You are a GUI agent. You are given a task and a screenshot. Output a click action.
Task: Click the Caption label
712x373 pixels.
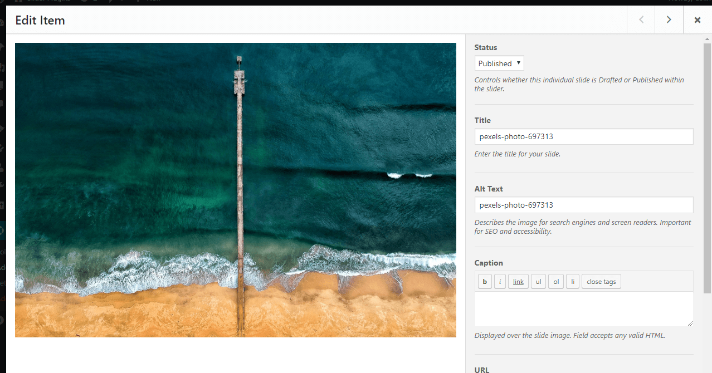489,263
